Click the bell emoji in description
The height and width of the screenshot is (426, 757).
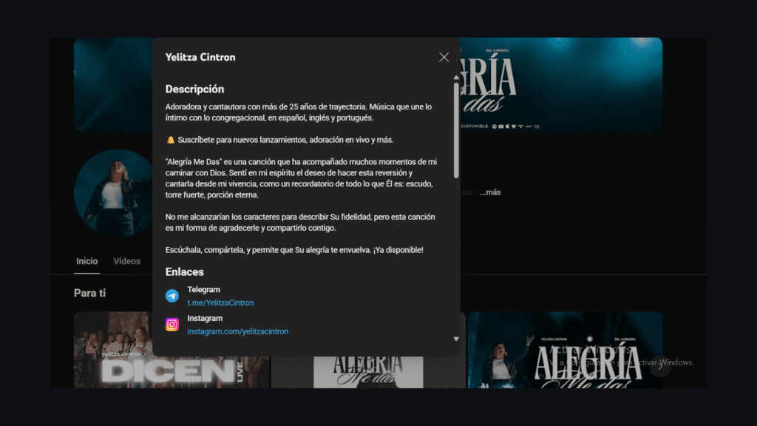(x=171, y=140)
